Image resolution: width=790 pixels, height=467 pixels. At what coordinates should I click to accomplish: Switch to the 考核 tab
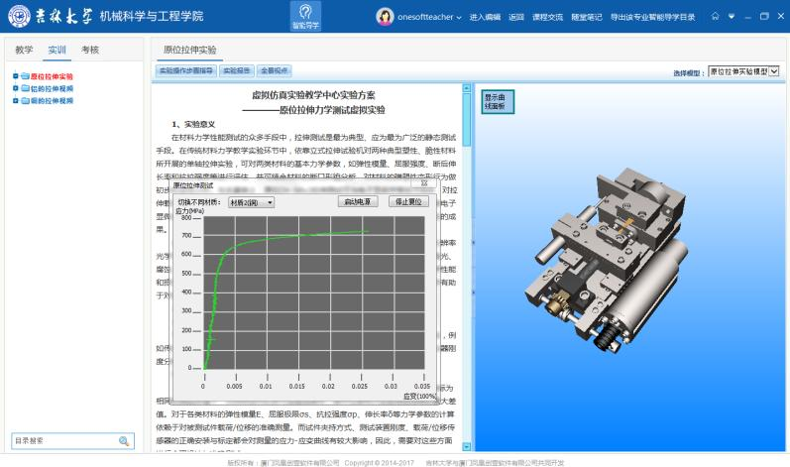click(x=90, y=50)
